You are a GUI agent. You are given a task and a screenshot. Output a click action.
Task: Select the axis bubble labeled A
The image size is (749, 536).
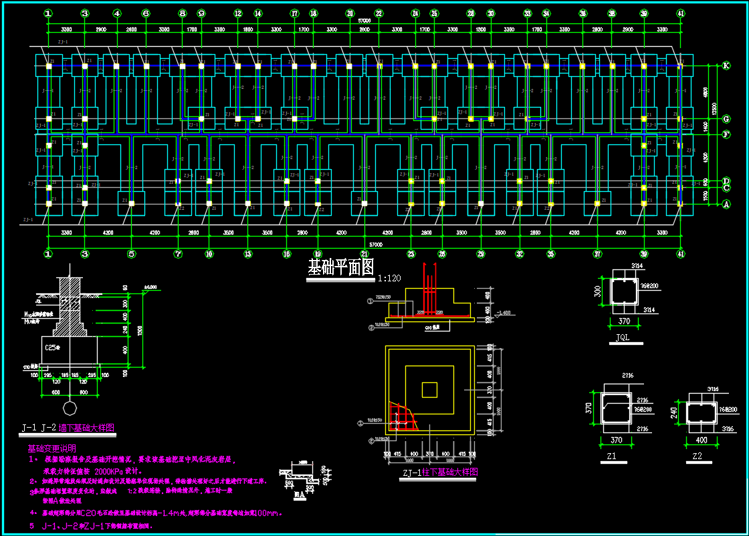(x=726, y=205)
